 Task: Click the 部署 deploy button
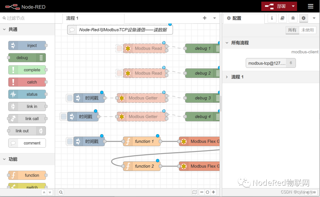click(x=276, y=6)
